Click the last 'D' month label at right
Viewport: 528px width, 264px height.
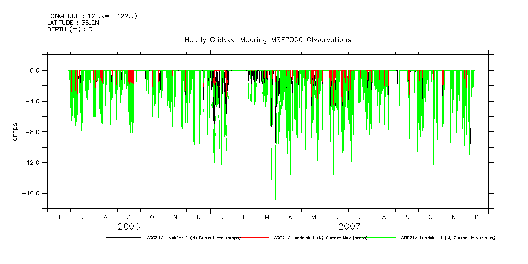pyautogui.click(x=476, y=217)
